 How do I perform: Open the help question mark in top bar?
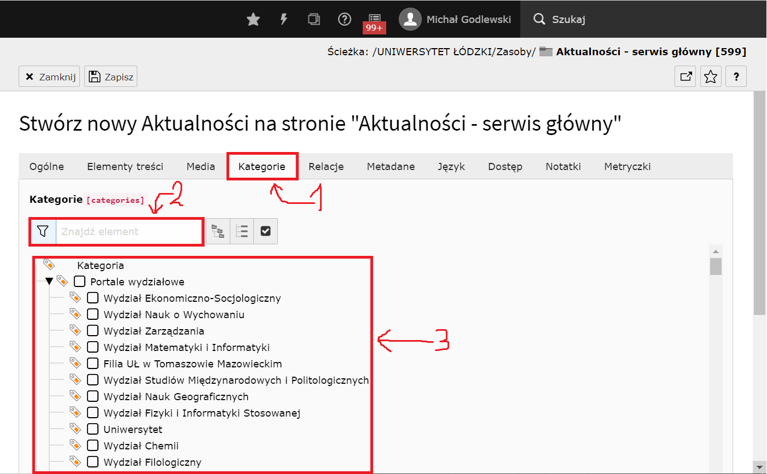coord(344,20)
